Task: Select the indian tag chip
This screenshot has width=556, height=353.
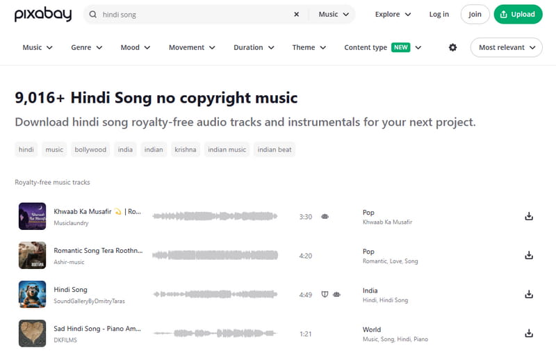Action: [x=154, y=149]
